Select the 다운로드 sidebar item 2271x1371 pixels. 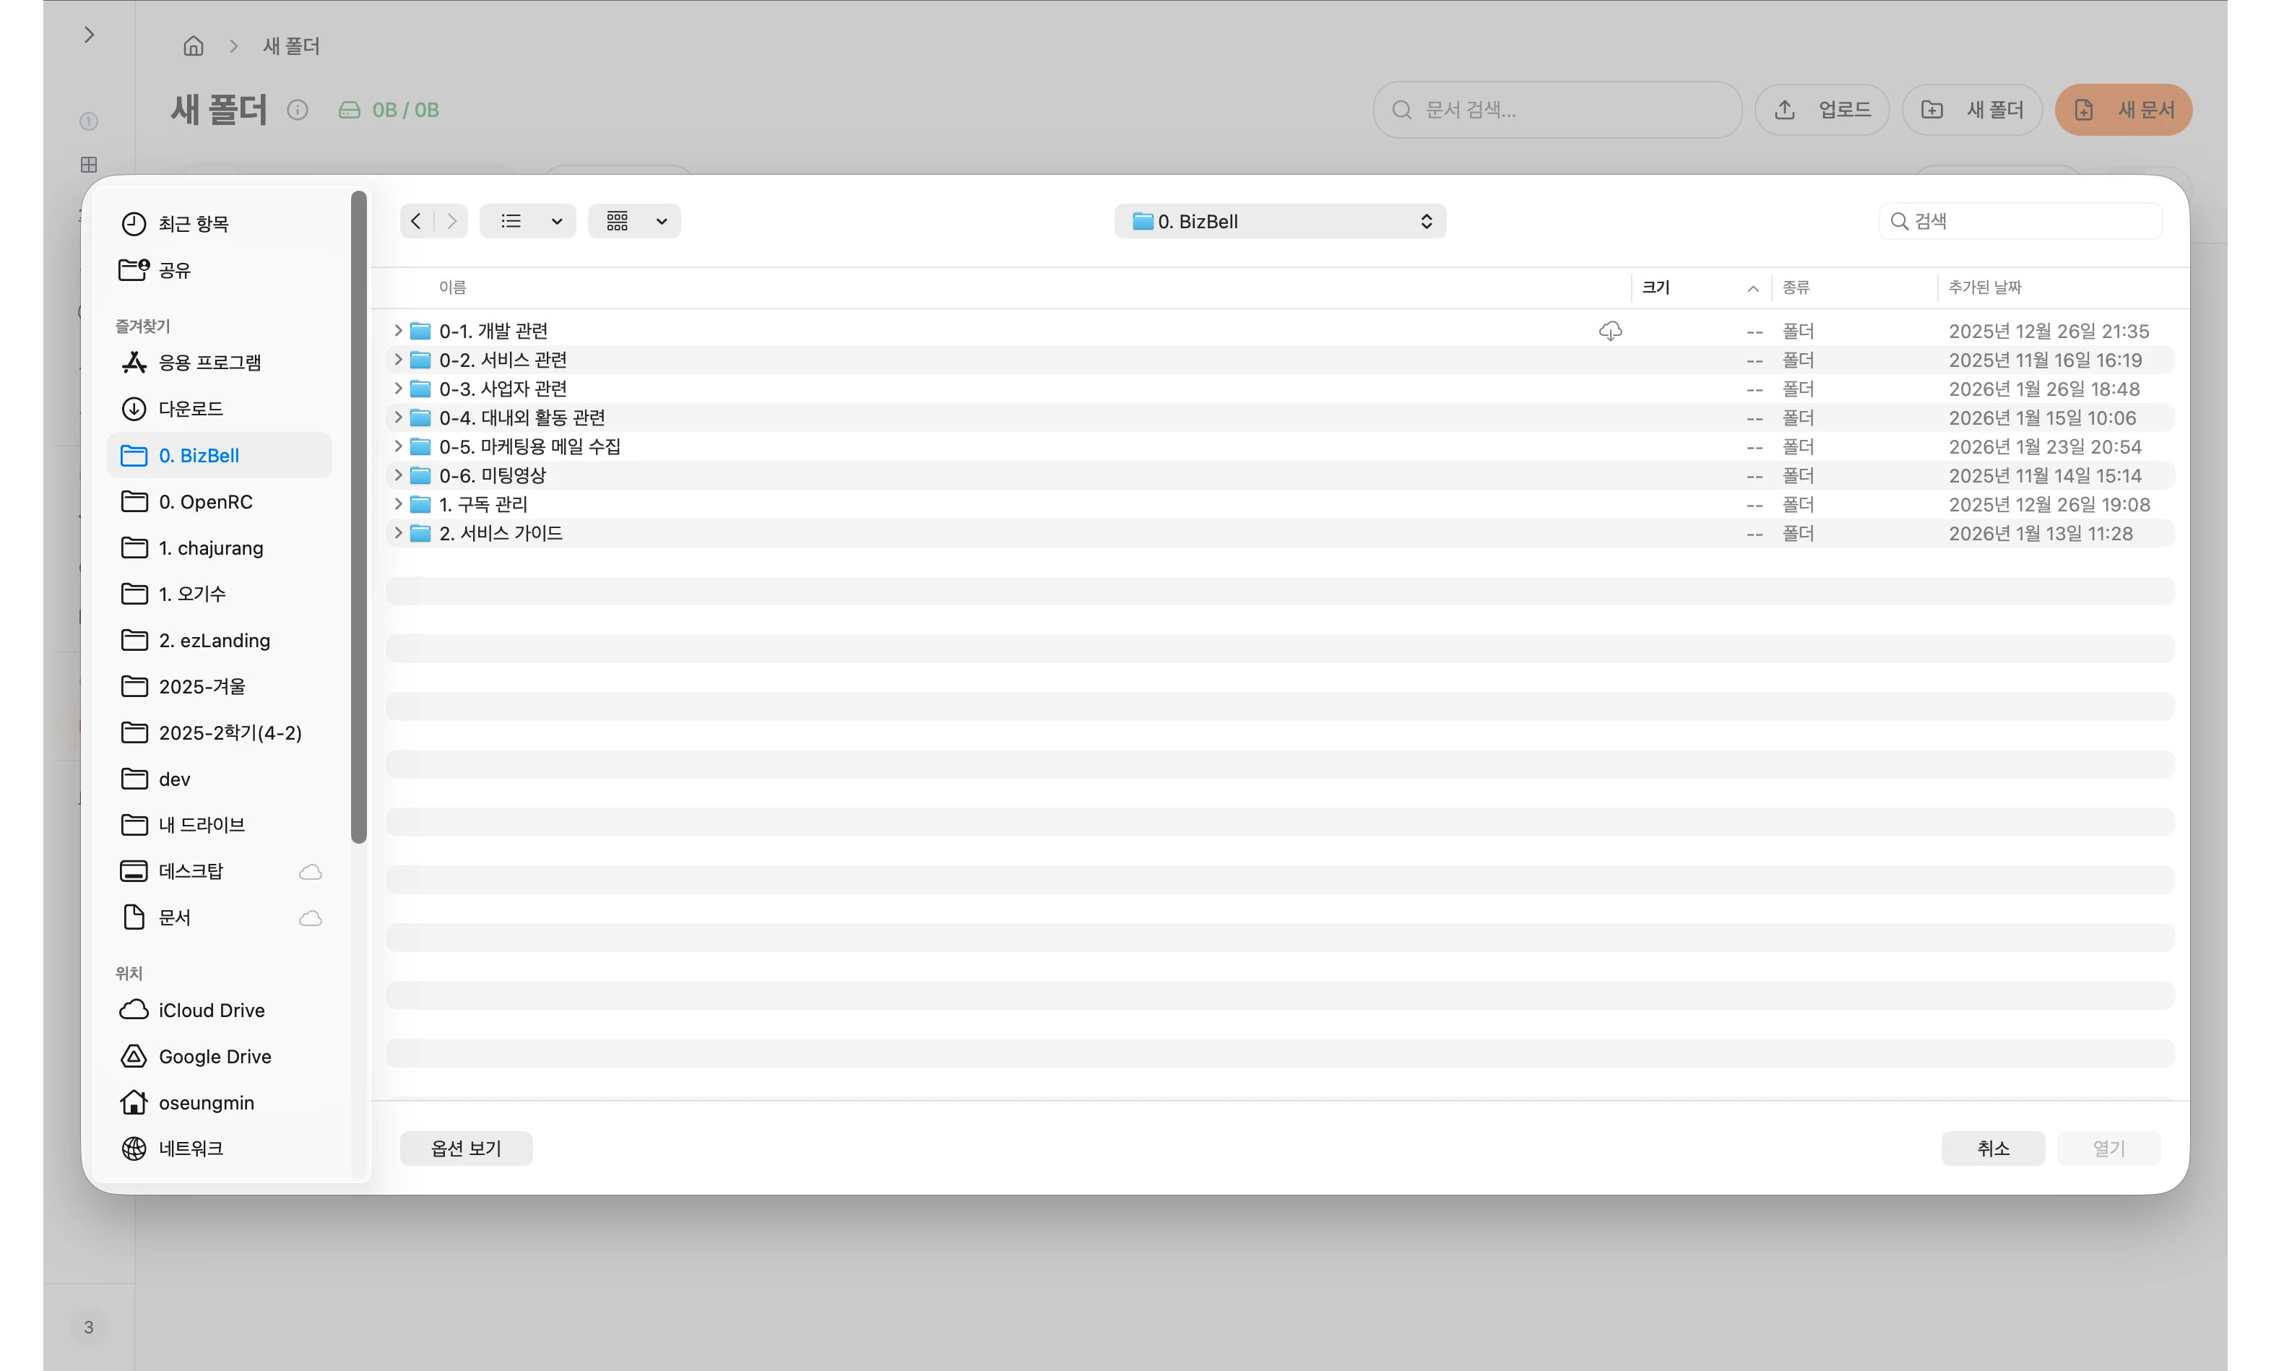click(x=191, y=408)
